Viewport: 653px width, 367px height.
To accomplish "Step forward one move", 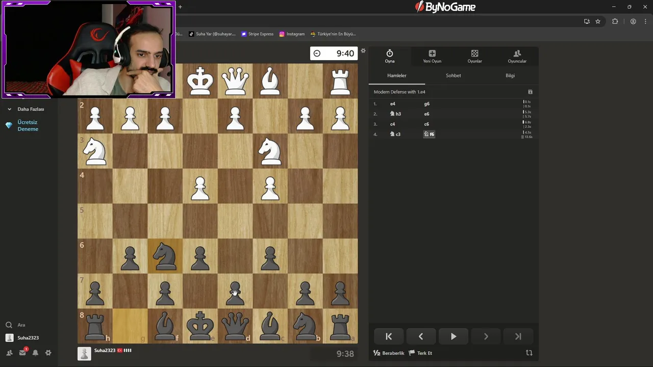I will pyautogui.click(x=486, y=336).
